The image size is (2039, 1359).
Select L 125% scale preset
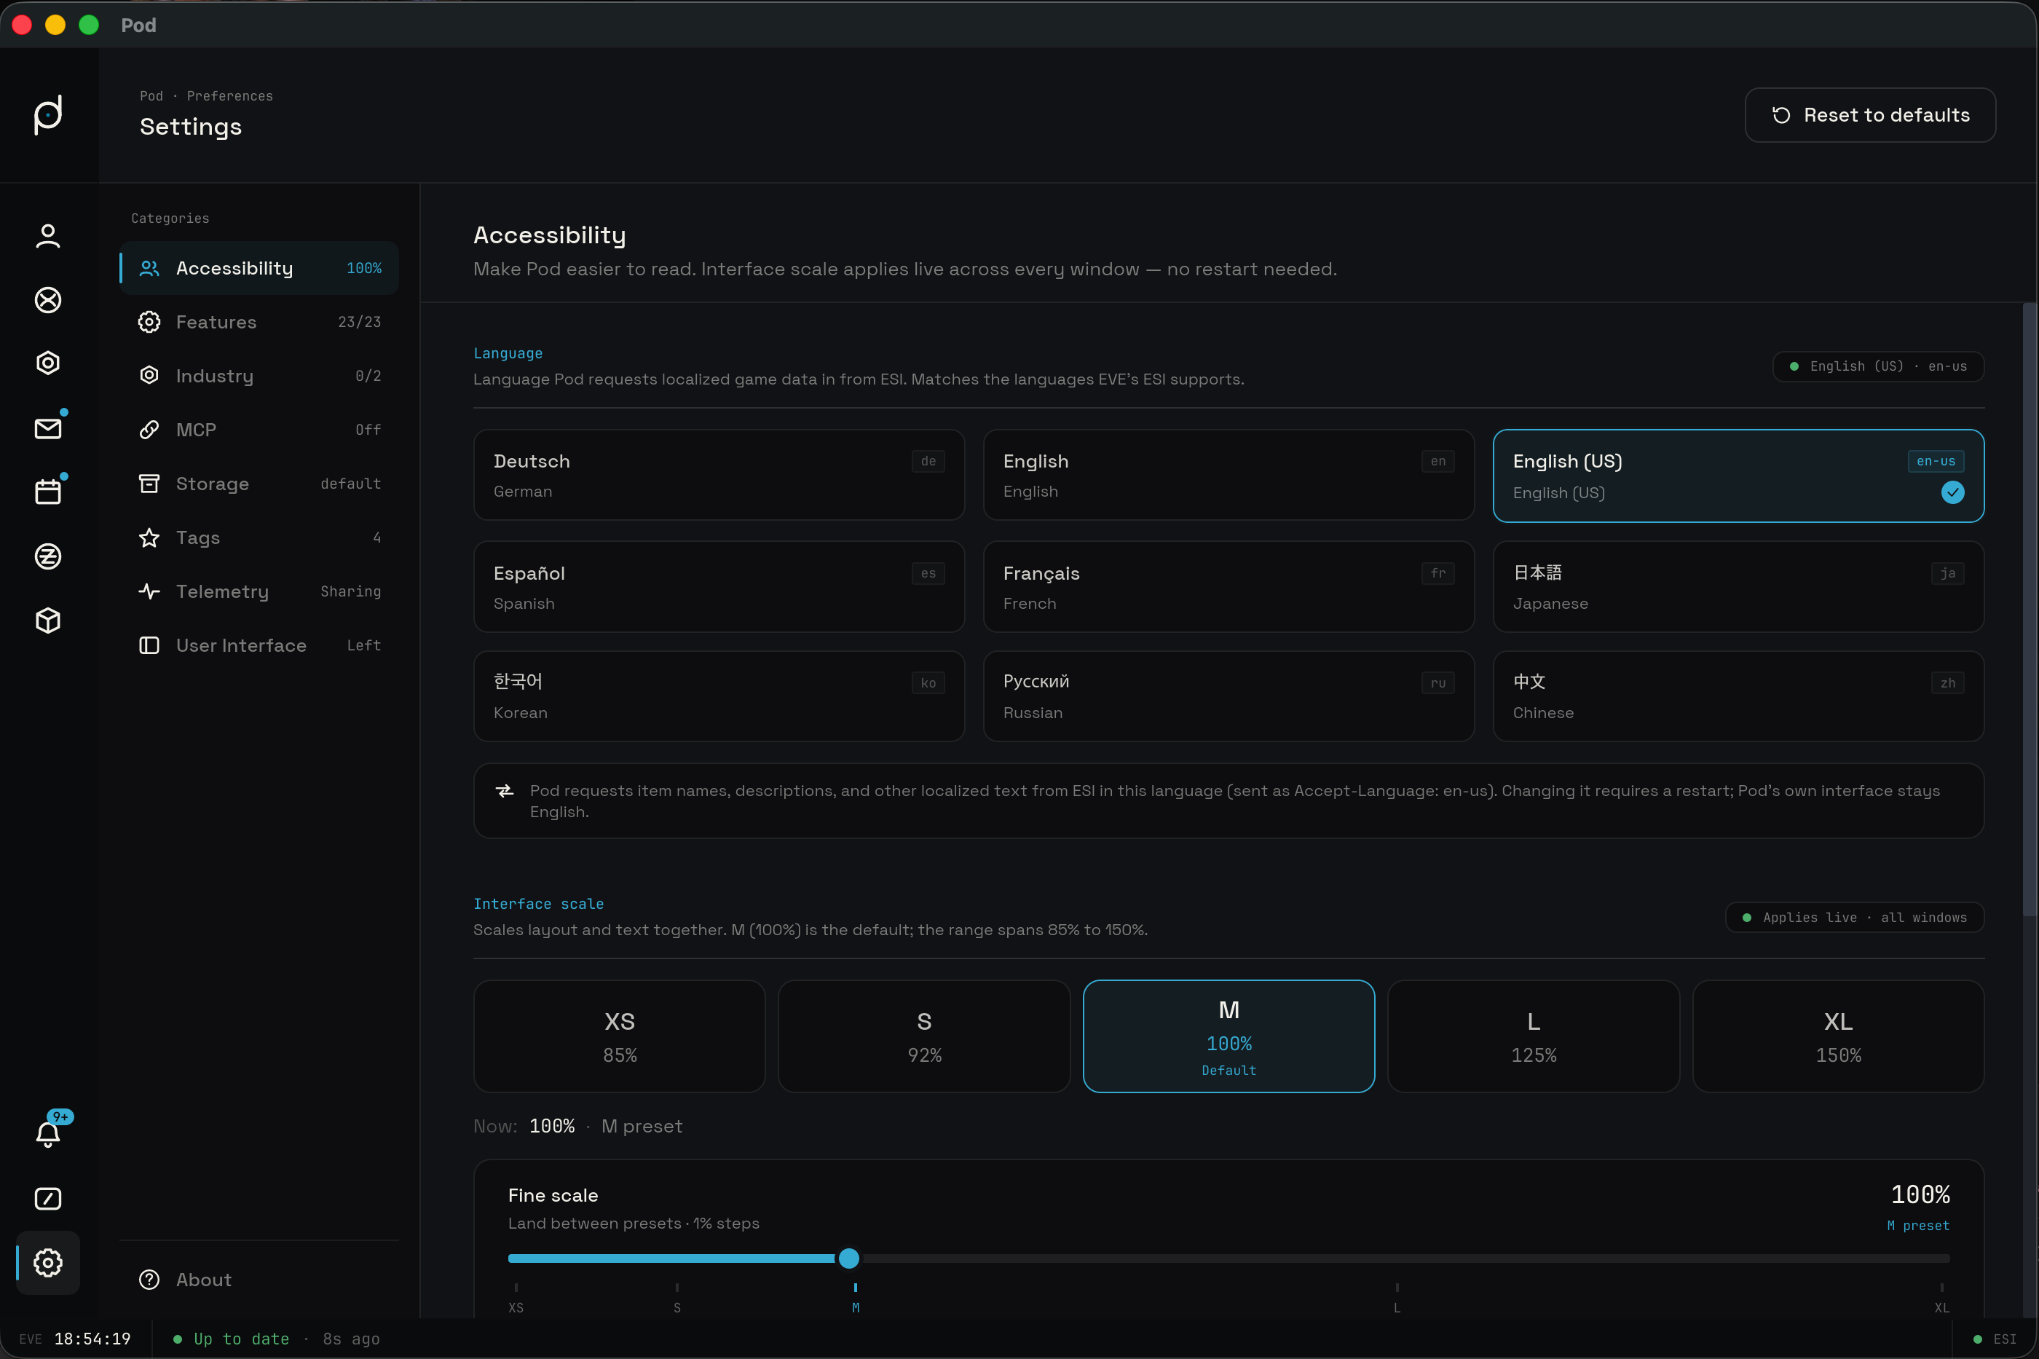click(x=1534, y=1036)
